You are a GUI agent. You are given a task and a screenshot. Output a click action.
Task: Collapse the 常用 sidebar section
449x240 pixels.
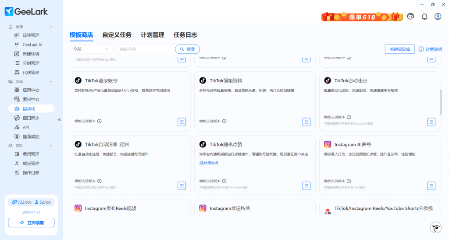click(x=51, y=27)
